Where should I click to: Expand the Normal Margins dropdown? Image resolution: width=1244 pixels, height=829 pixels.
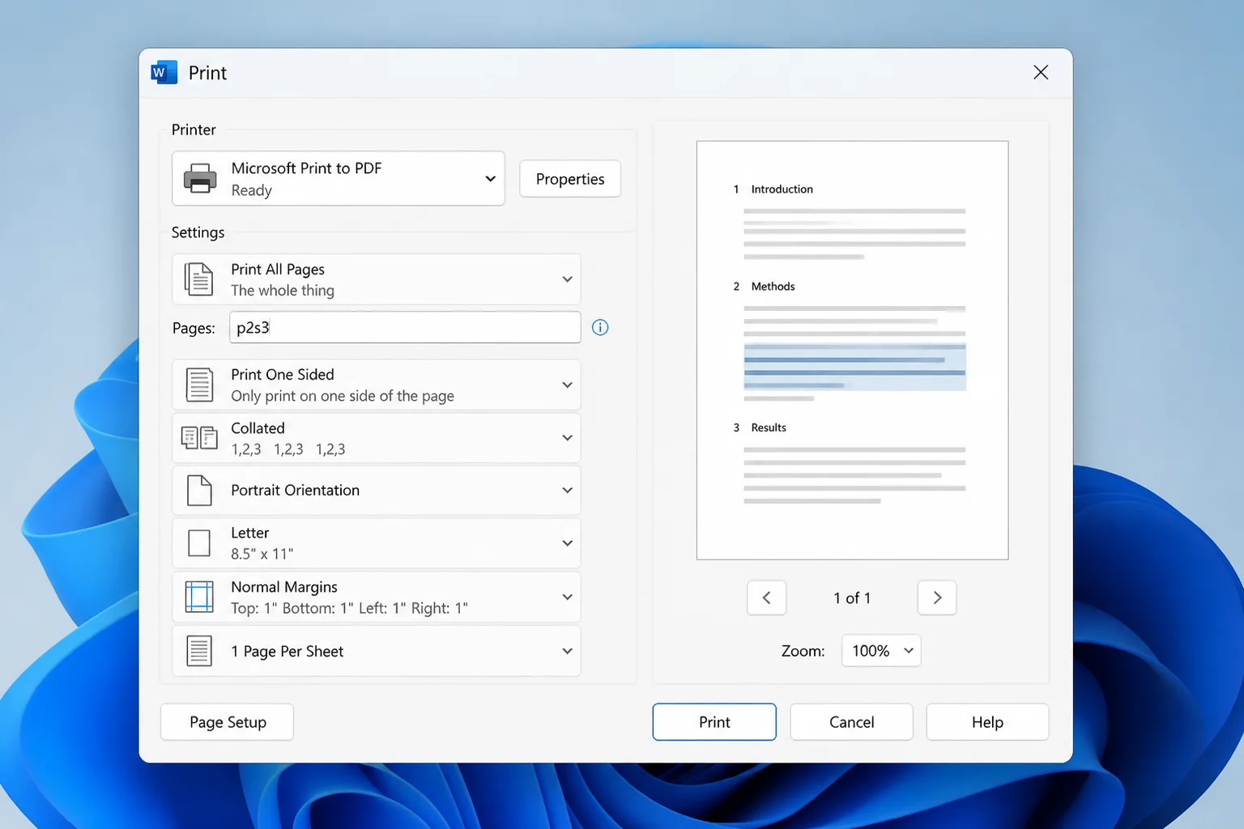(377, 597)
